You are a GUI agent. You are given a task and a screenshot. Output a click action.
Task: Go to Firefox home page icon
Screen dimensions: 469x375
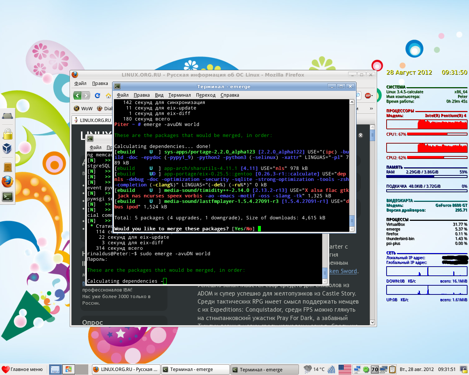click(x=108, y=96)
